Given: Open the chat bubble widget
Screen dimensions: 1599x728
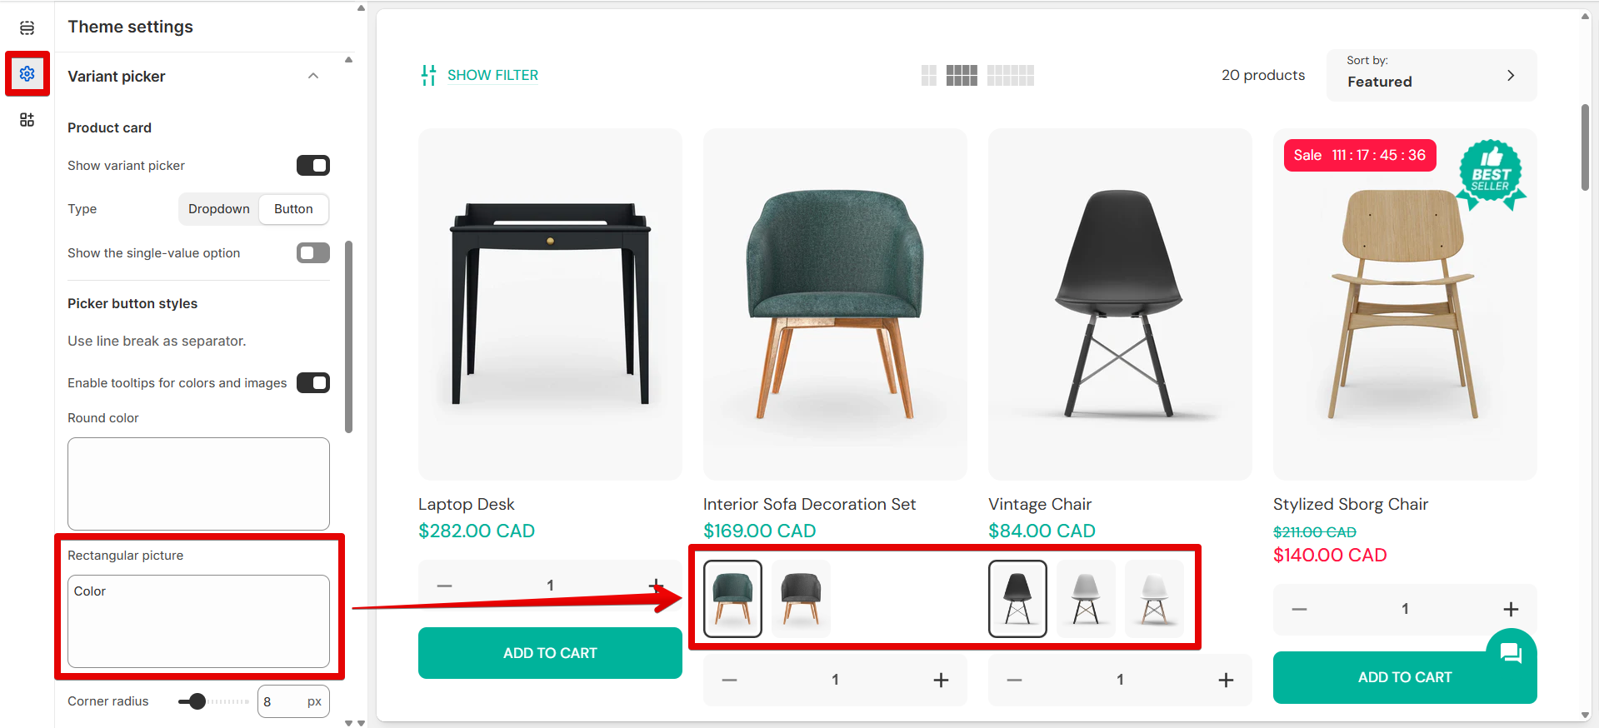Looking at the screenshot, I should (x=1511, y=653).
